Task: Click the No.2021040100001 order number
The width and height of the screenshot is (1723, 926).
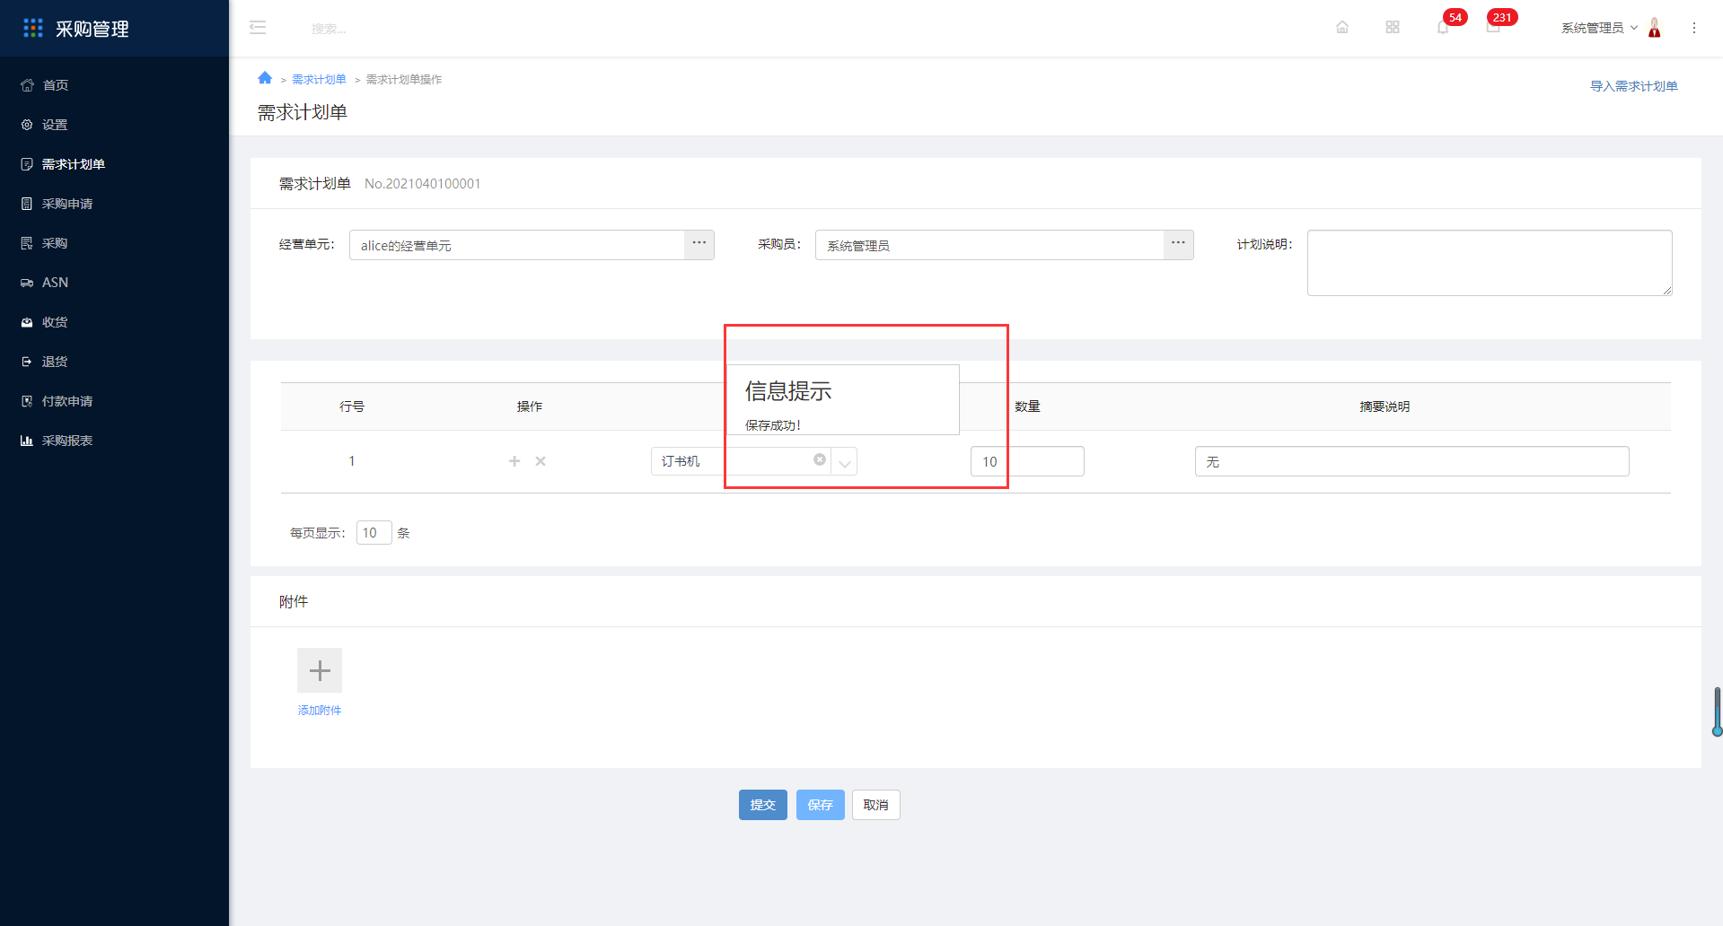Action: click(423, 183)
